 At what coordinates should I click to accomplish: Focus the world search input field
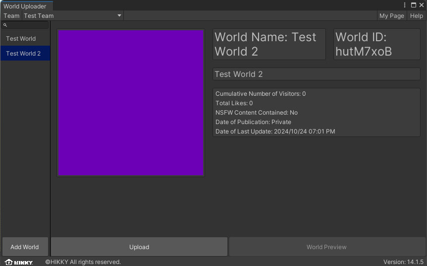coord(27,25)
